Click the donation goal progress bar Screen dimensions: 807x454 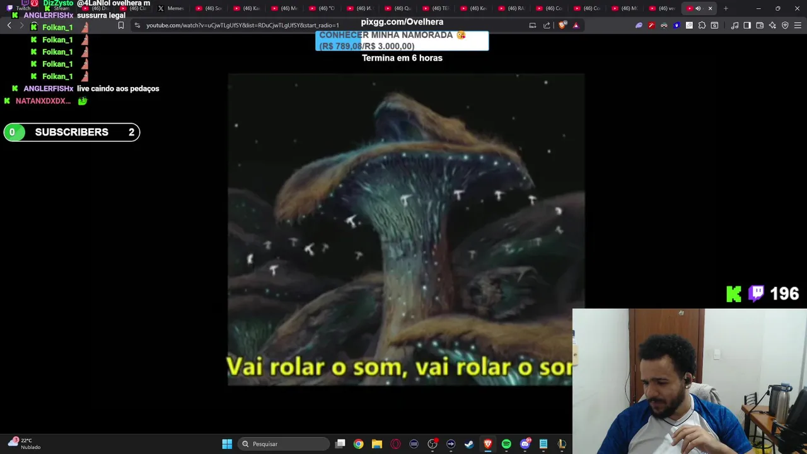(x=402, y=40)
